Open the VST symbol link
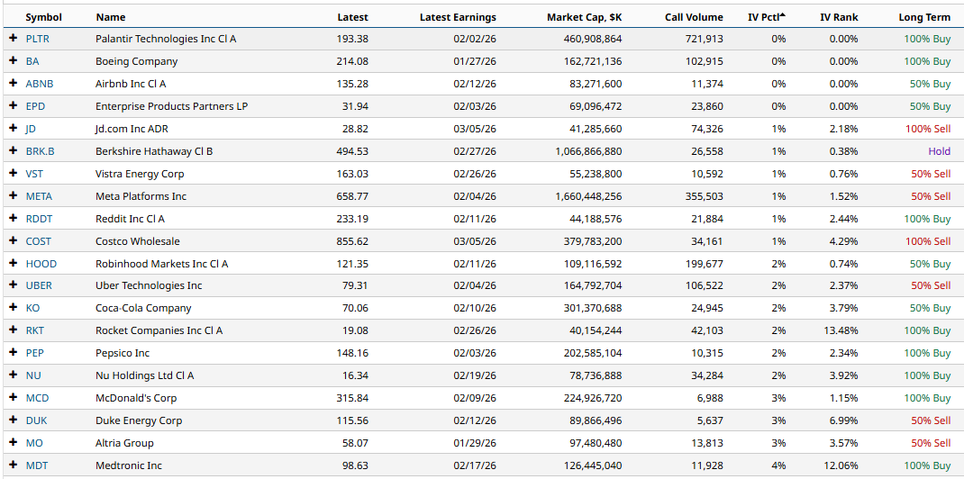Viewport: 964px width, 479px height. click(x=34, y=174)
